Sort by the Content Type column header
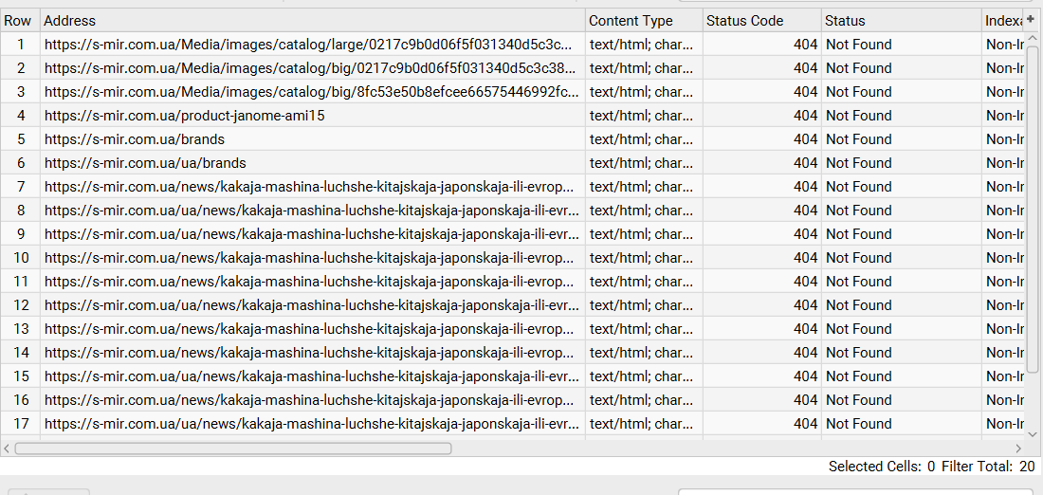The image size is (1043, 495). (x=644, y=21)
